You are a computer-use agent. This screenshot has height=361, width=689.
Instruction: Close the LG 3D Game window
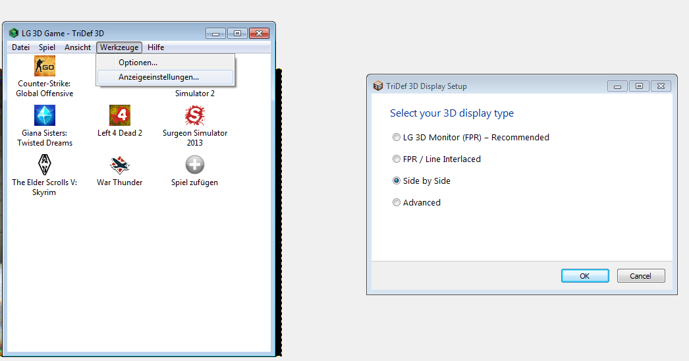pyautogui.click(x=260, y=34)
